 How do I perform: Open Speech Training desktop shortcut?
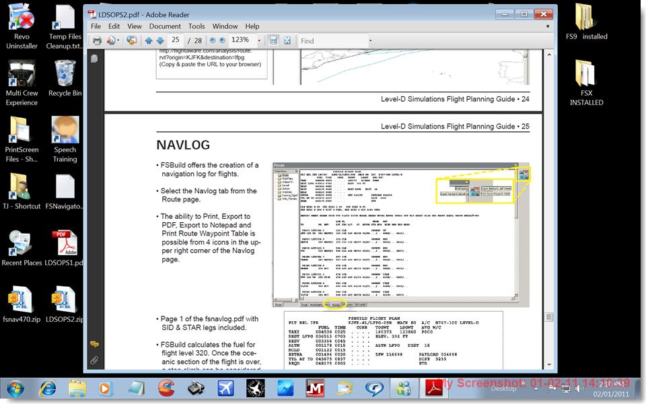tap(65, 140)
